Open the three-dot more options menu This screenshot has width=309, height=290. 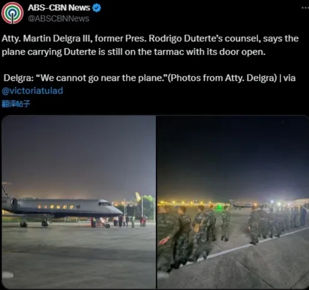[305, 8]
